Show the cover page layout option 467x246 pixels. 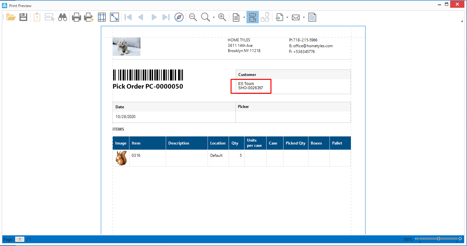pos(265,17)
